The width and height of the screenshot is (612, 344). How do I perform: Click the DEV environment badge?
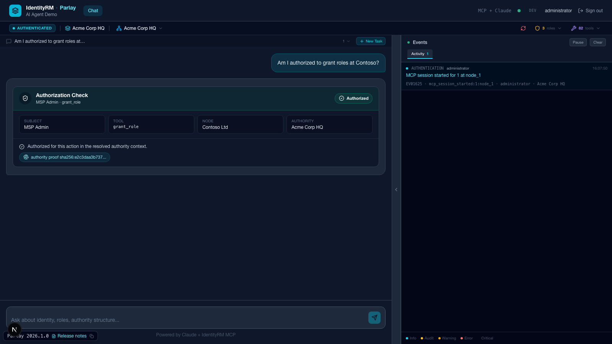(x=532, y=11)
